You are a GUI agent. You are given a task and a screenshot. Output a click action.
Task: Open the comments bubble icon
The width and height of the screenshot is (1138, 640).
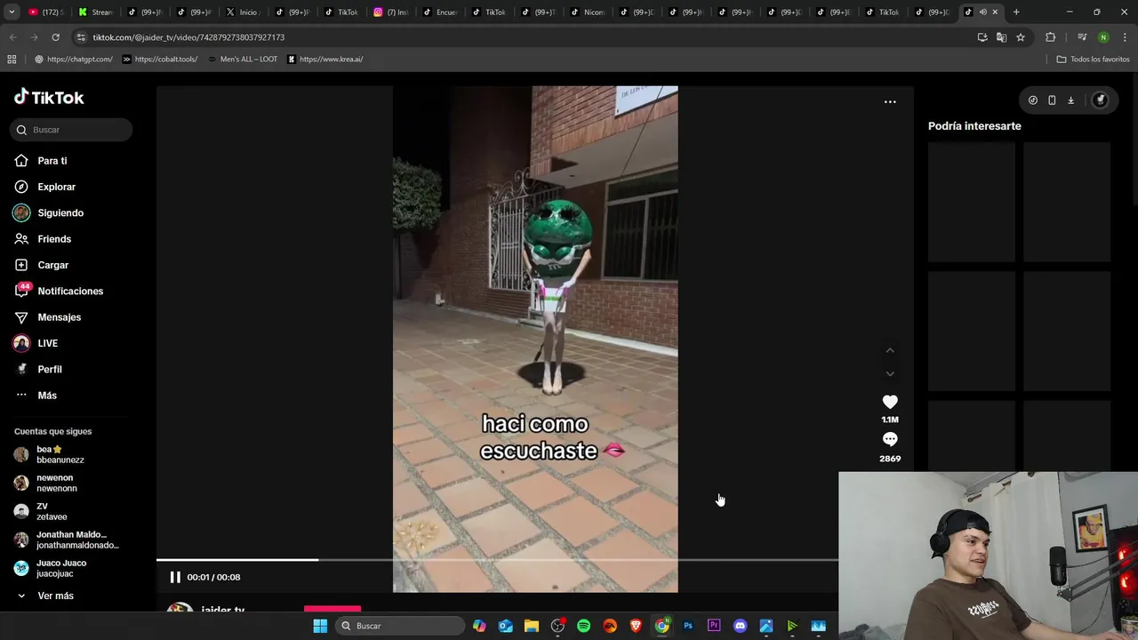click(x=890, y=439)
